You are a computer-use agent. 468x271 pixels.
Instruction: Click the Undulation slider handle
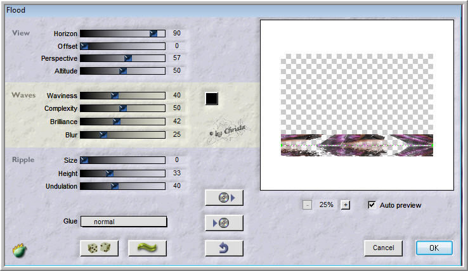tap(115, 186)
